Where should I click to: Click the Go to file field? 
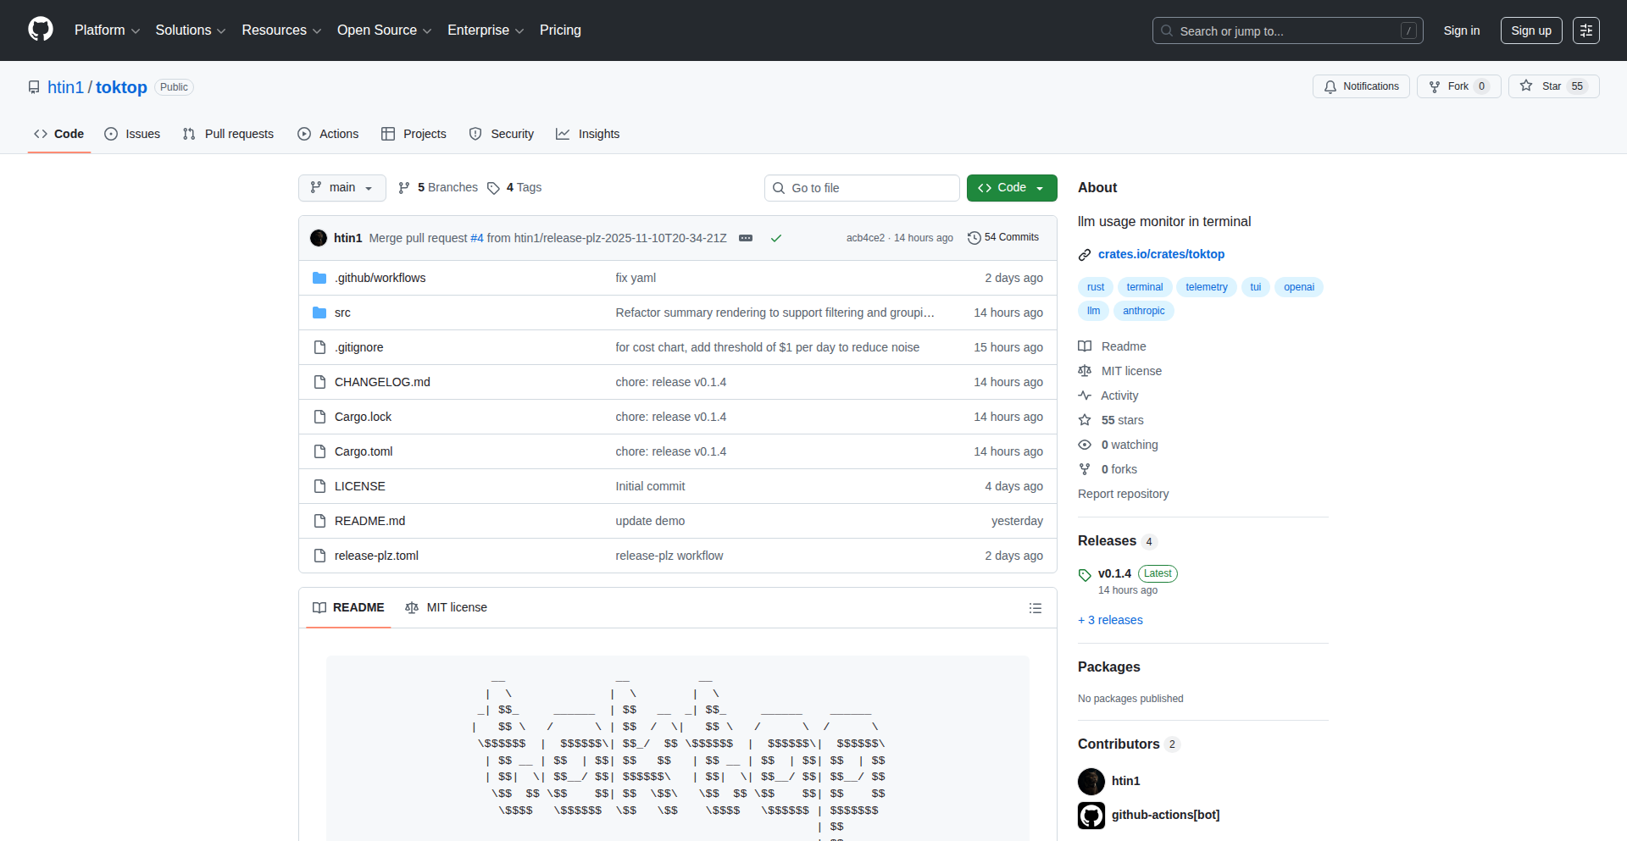[x=862, y=188]
